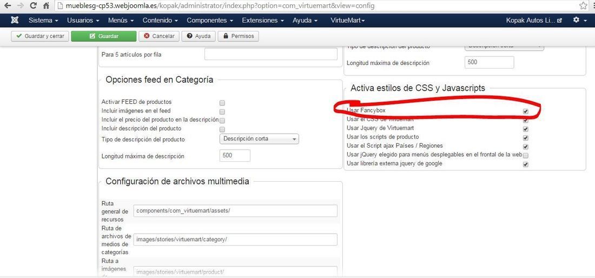Bookmark page with star icon
Viewport: 595px width, 278px height.
(x=583, y=6)
